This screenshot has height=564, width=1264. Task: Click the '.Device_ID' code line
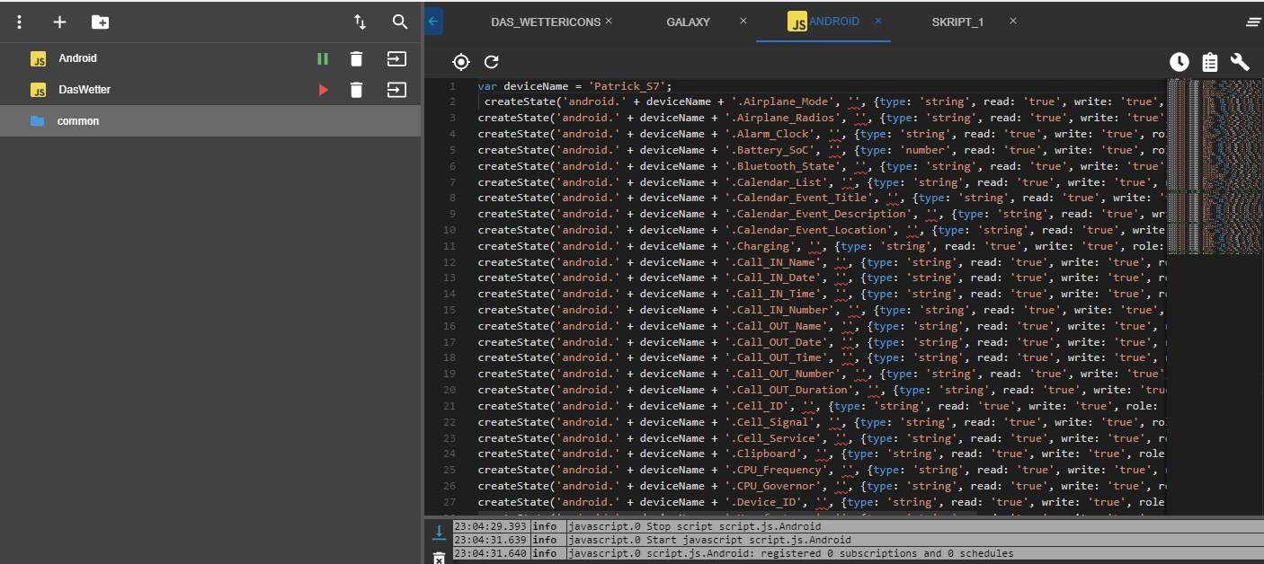821,502
